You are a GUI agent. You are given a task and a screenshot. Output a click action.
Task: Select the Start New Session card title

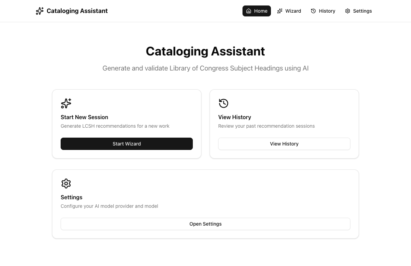(x=84, y=117)
